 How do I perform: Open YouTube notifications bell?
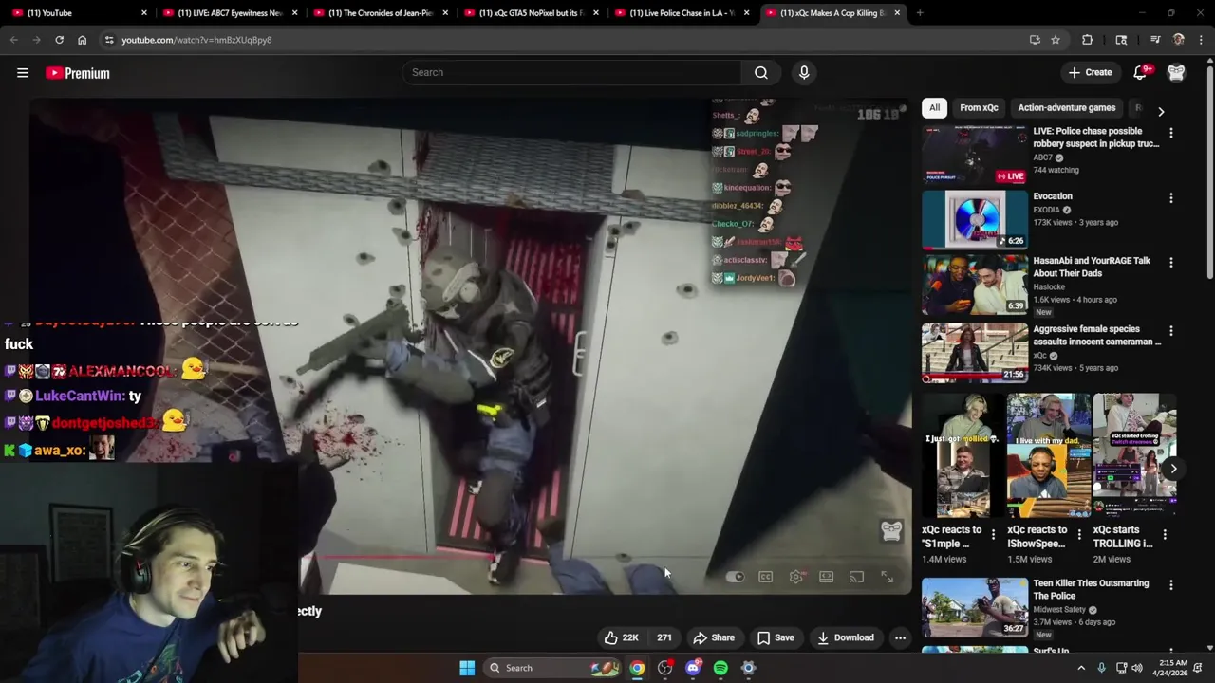1141,72
